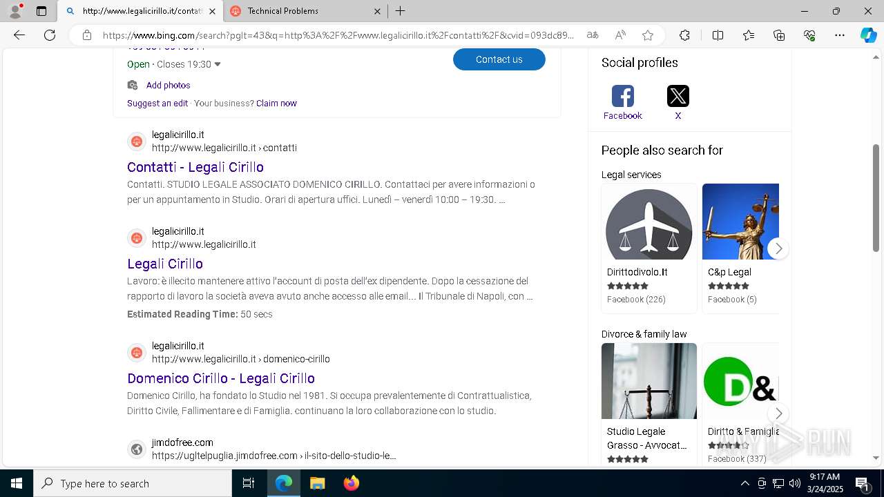Show next Divorce & family law items
Viewport: 884px width, 497px height.
pyautogui.click(x=778, y=413)
